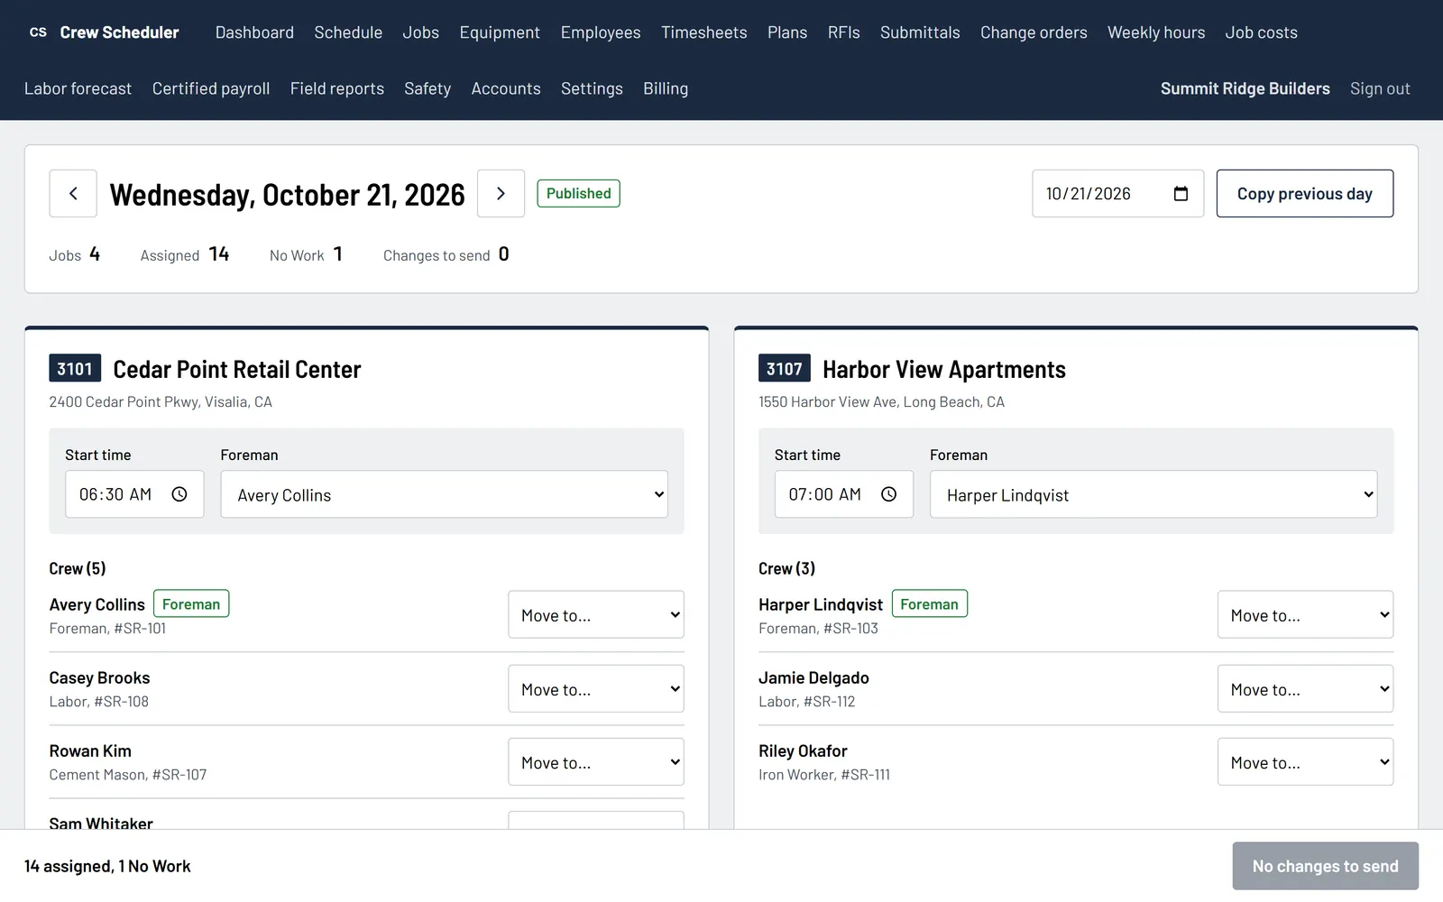The image size is (1443, 902).
Task: Click the 06:30 AM start time field
Action: tap(134, 494)
